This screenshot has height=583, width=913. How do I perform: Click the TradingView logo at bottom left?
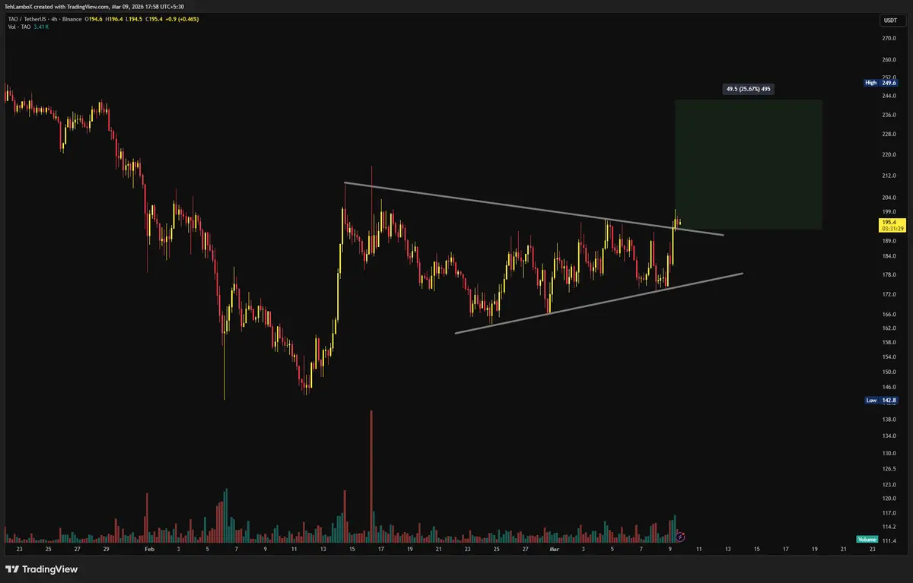coord(42,569)
